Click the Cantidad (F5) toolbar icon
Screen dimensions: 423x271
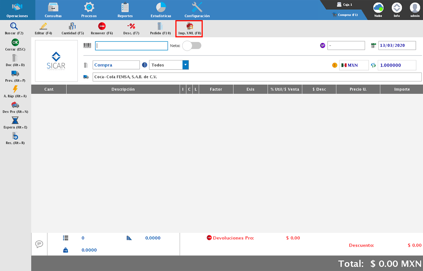tap(72, 26)
